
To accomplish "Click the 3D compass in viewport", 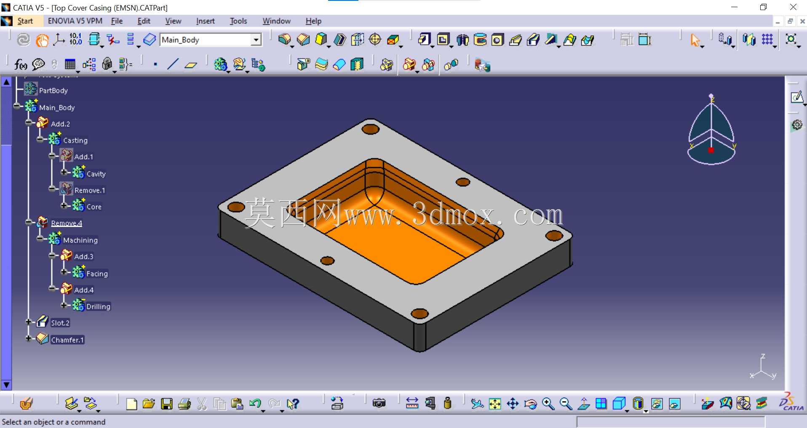I will (711, 130).
